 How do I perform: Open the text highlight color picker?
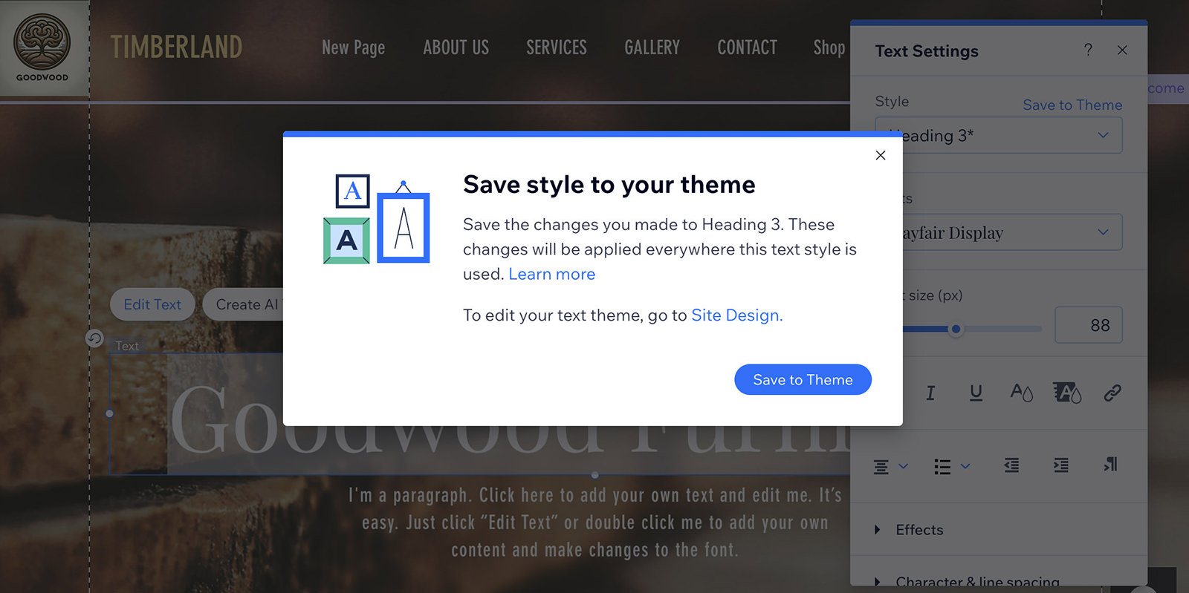tap(1067, 393)
